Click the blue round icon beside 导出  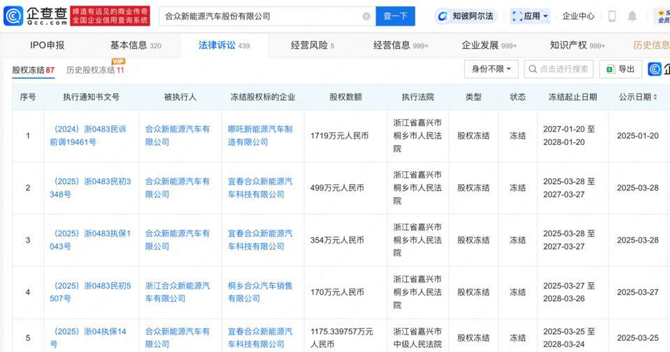[x=655, y=69]
